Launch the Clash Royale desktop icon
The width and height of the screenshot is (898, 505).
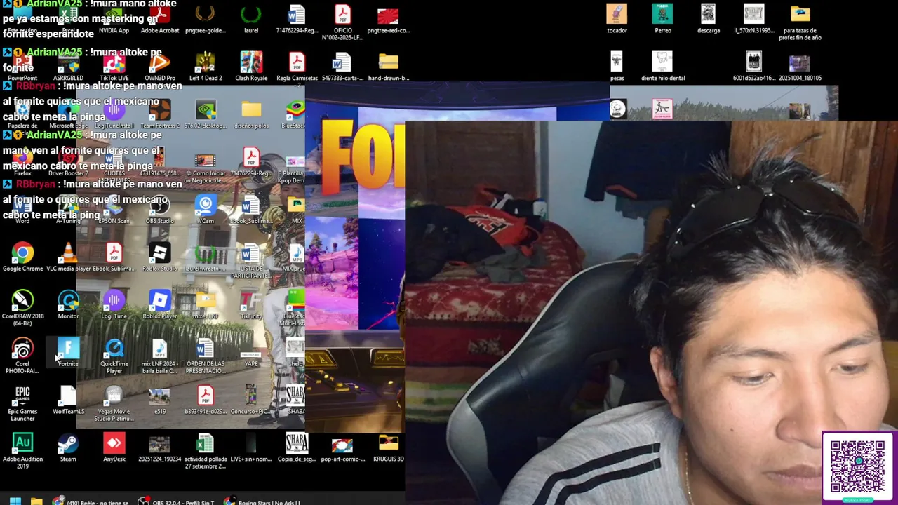pyautogui.click(x=250, y=67)
